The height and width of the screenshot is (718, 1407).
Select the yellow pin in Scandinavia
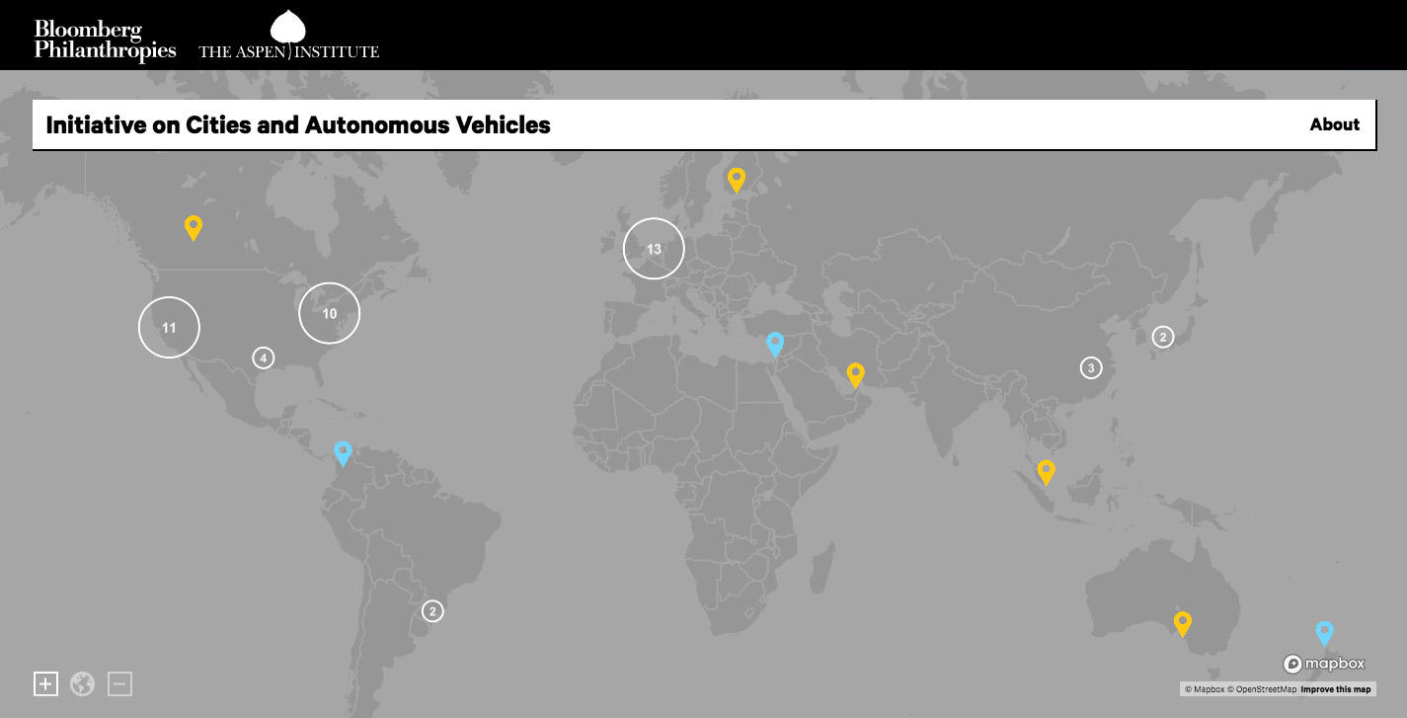click(x=736, y=179)
